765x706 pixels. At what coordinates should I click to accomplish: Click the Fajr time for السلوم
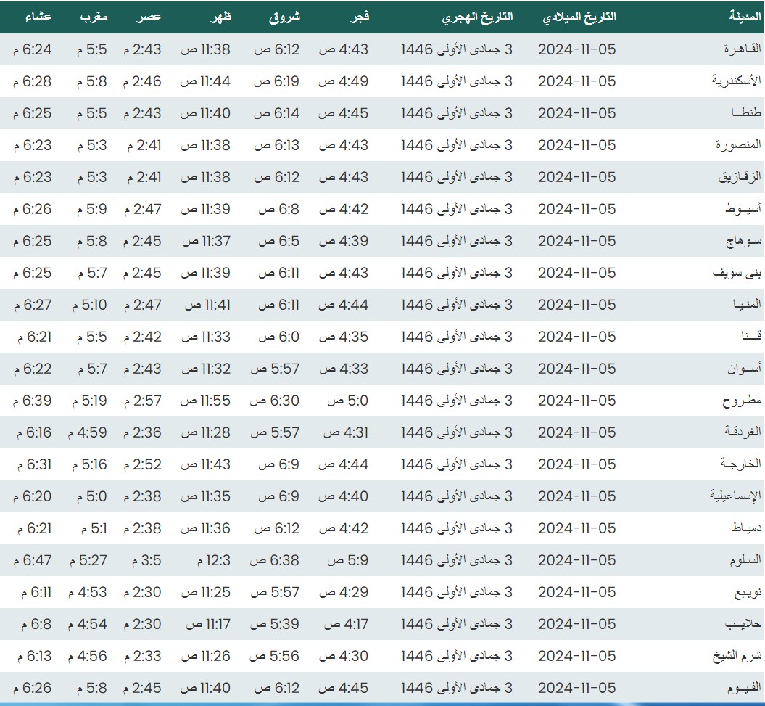[x=348, y=560]
